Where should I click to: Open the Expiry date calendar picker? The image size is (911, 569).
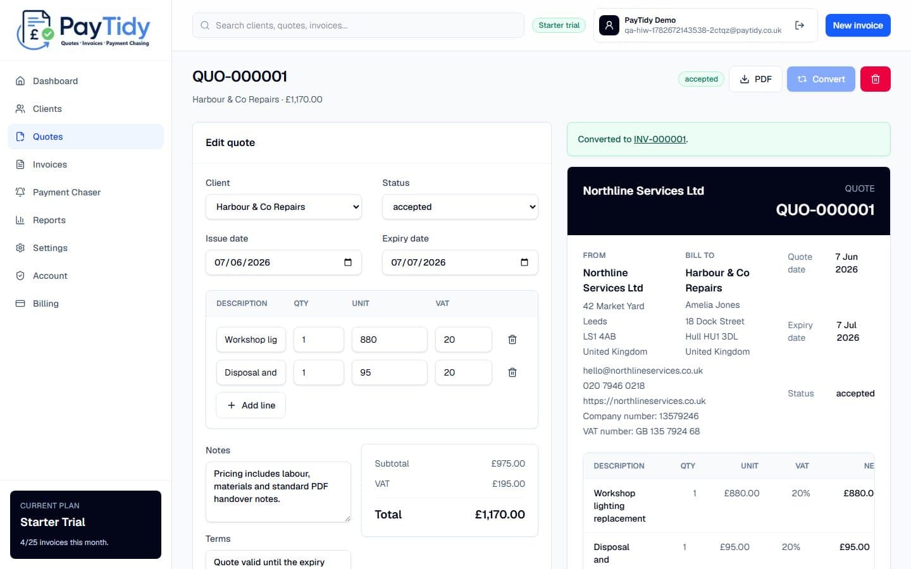(x=524, y=262)
